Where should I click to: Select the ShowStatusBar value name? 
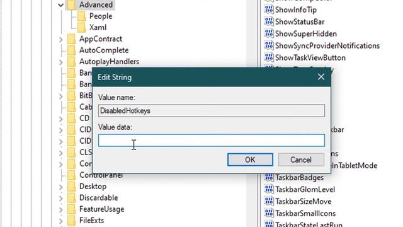pyautogui.click(x=300, y=21)
